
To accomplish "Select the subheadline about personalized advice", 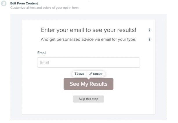I will (x=88, y=39).
